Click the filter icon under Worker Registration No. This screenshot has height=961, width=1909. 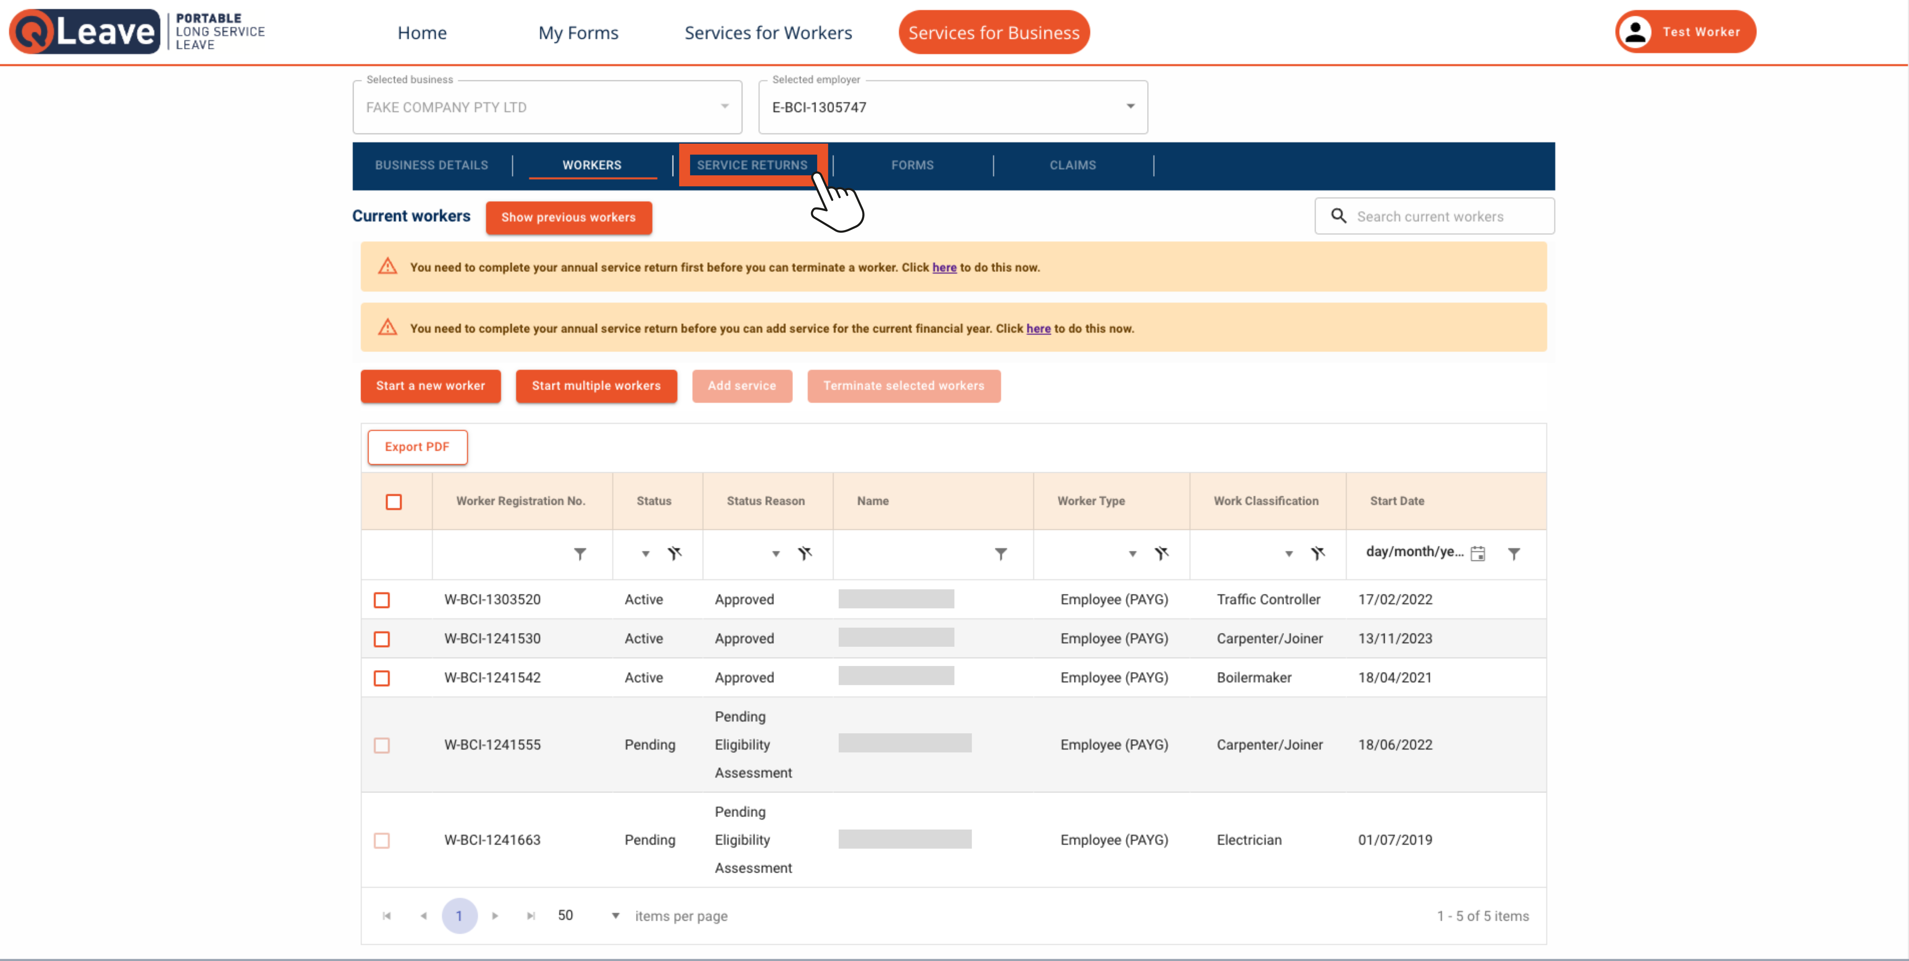click(x=580, y=553)
